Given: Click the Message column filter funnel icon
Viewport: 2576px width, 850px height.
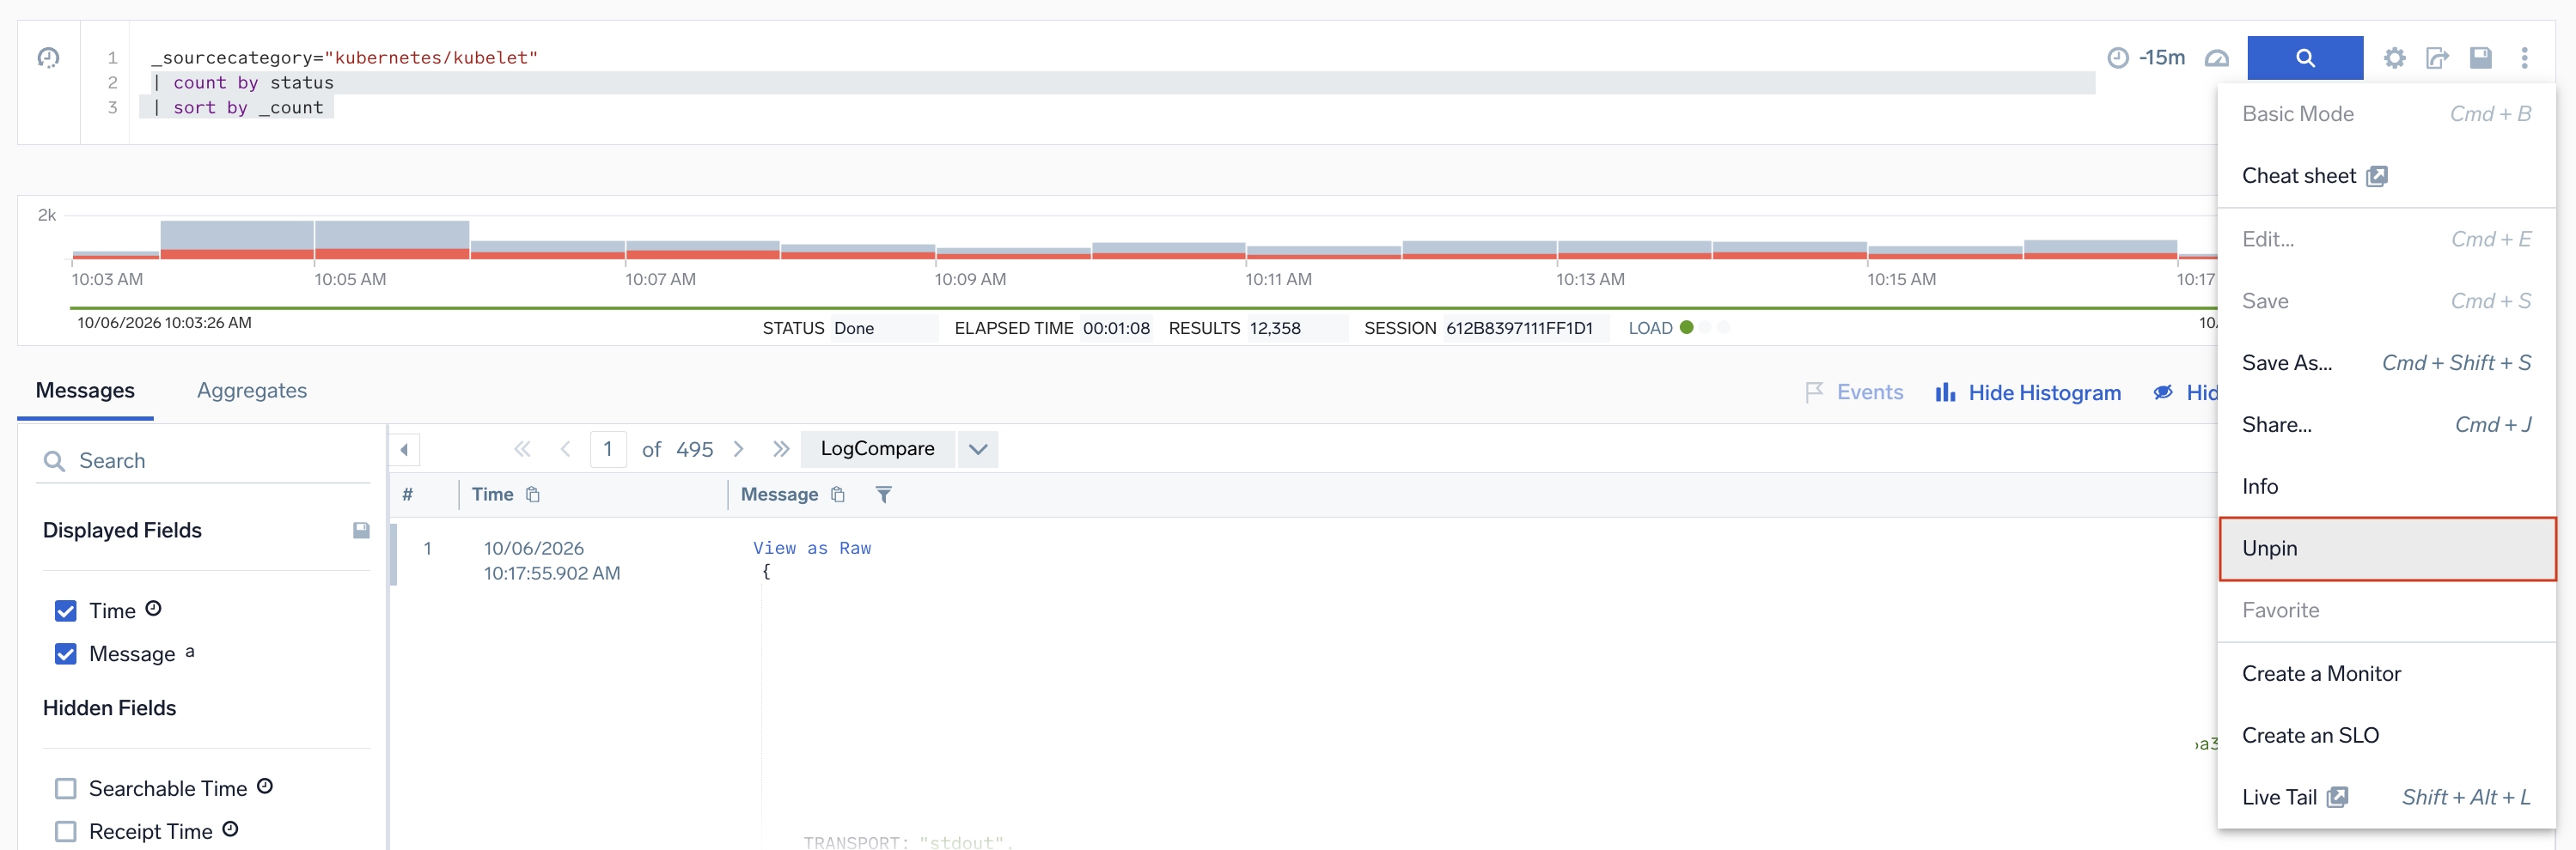Looking at the screenshot, I should 883,495.
